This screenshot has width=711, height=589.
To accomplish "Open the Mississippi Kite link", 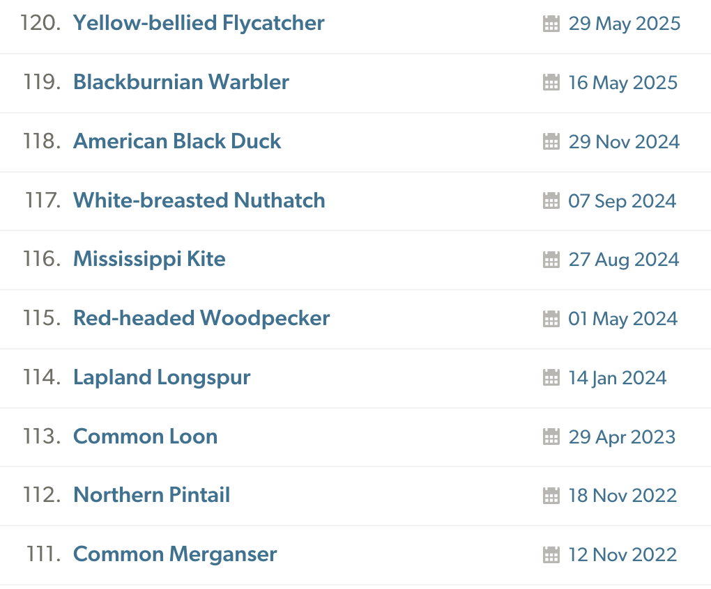I will [x=149, y=259].
